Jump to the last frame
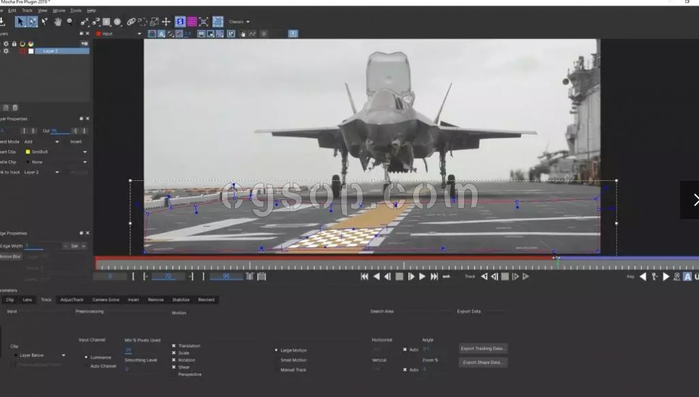 pos(433,277)
